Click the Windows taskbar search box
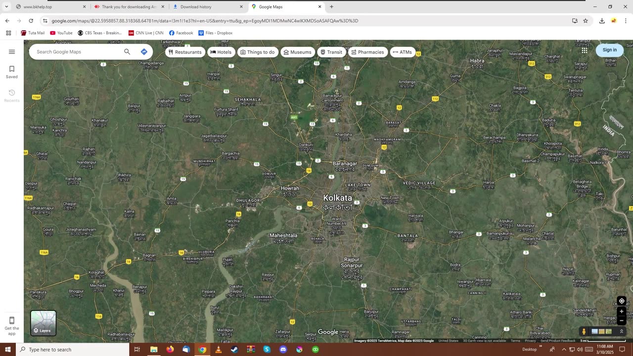Image resolution: width=633 pixels, height=356 pixels. click(72, 350)
